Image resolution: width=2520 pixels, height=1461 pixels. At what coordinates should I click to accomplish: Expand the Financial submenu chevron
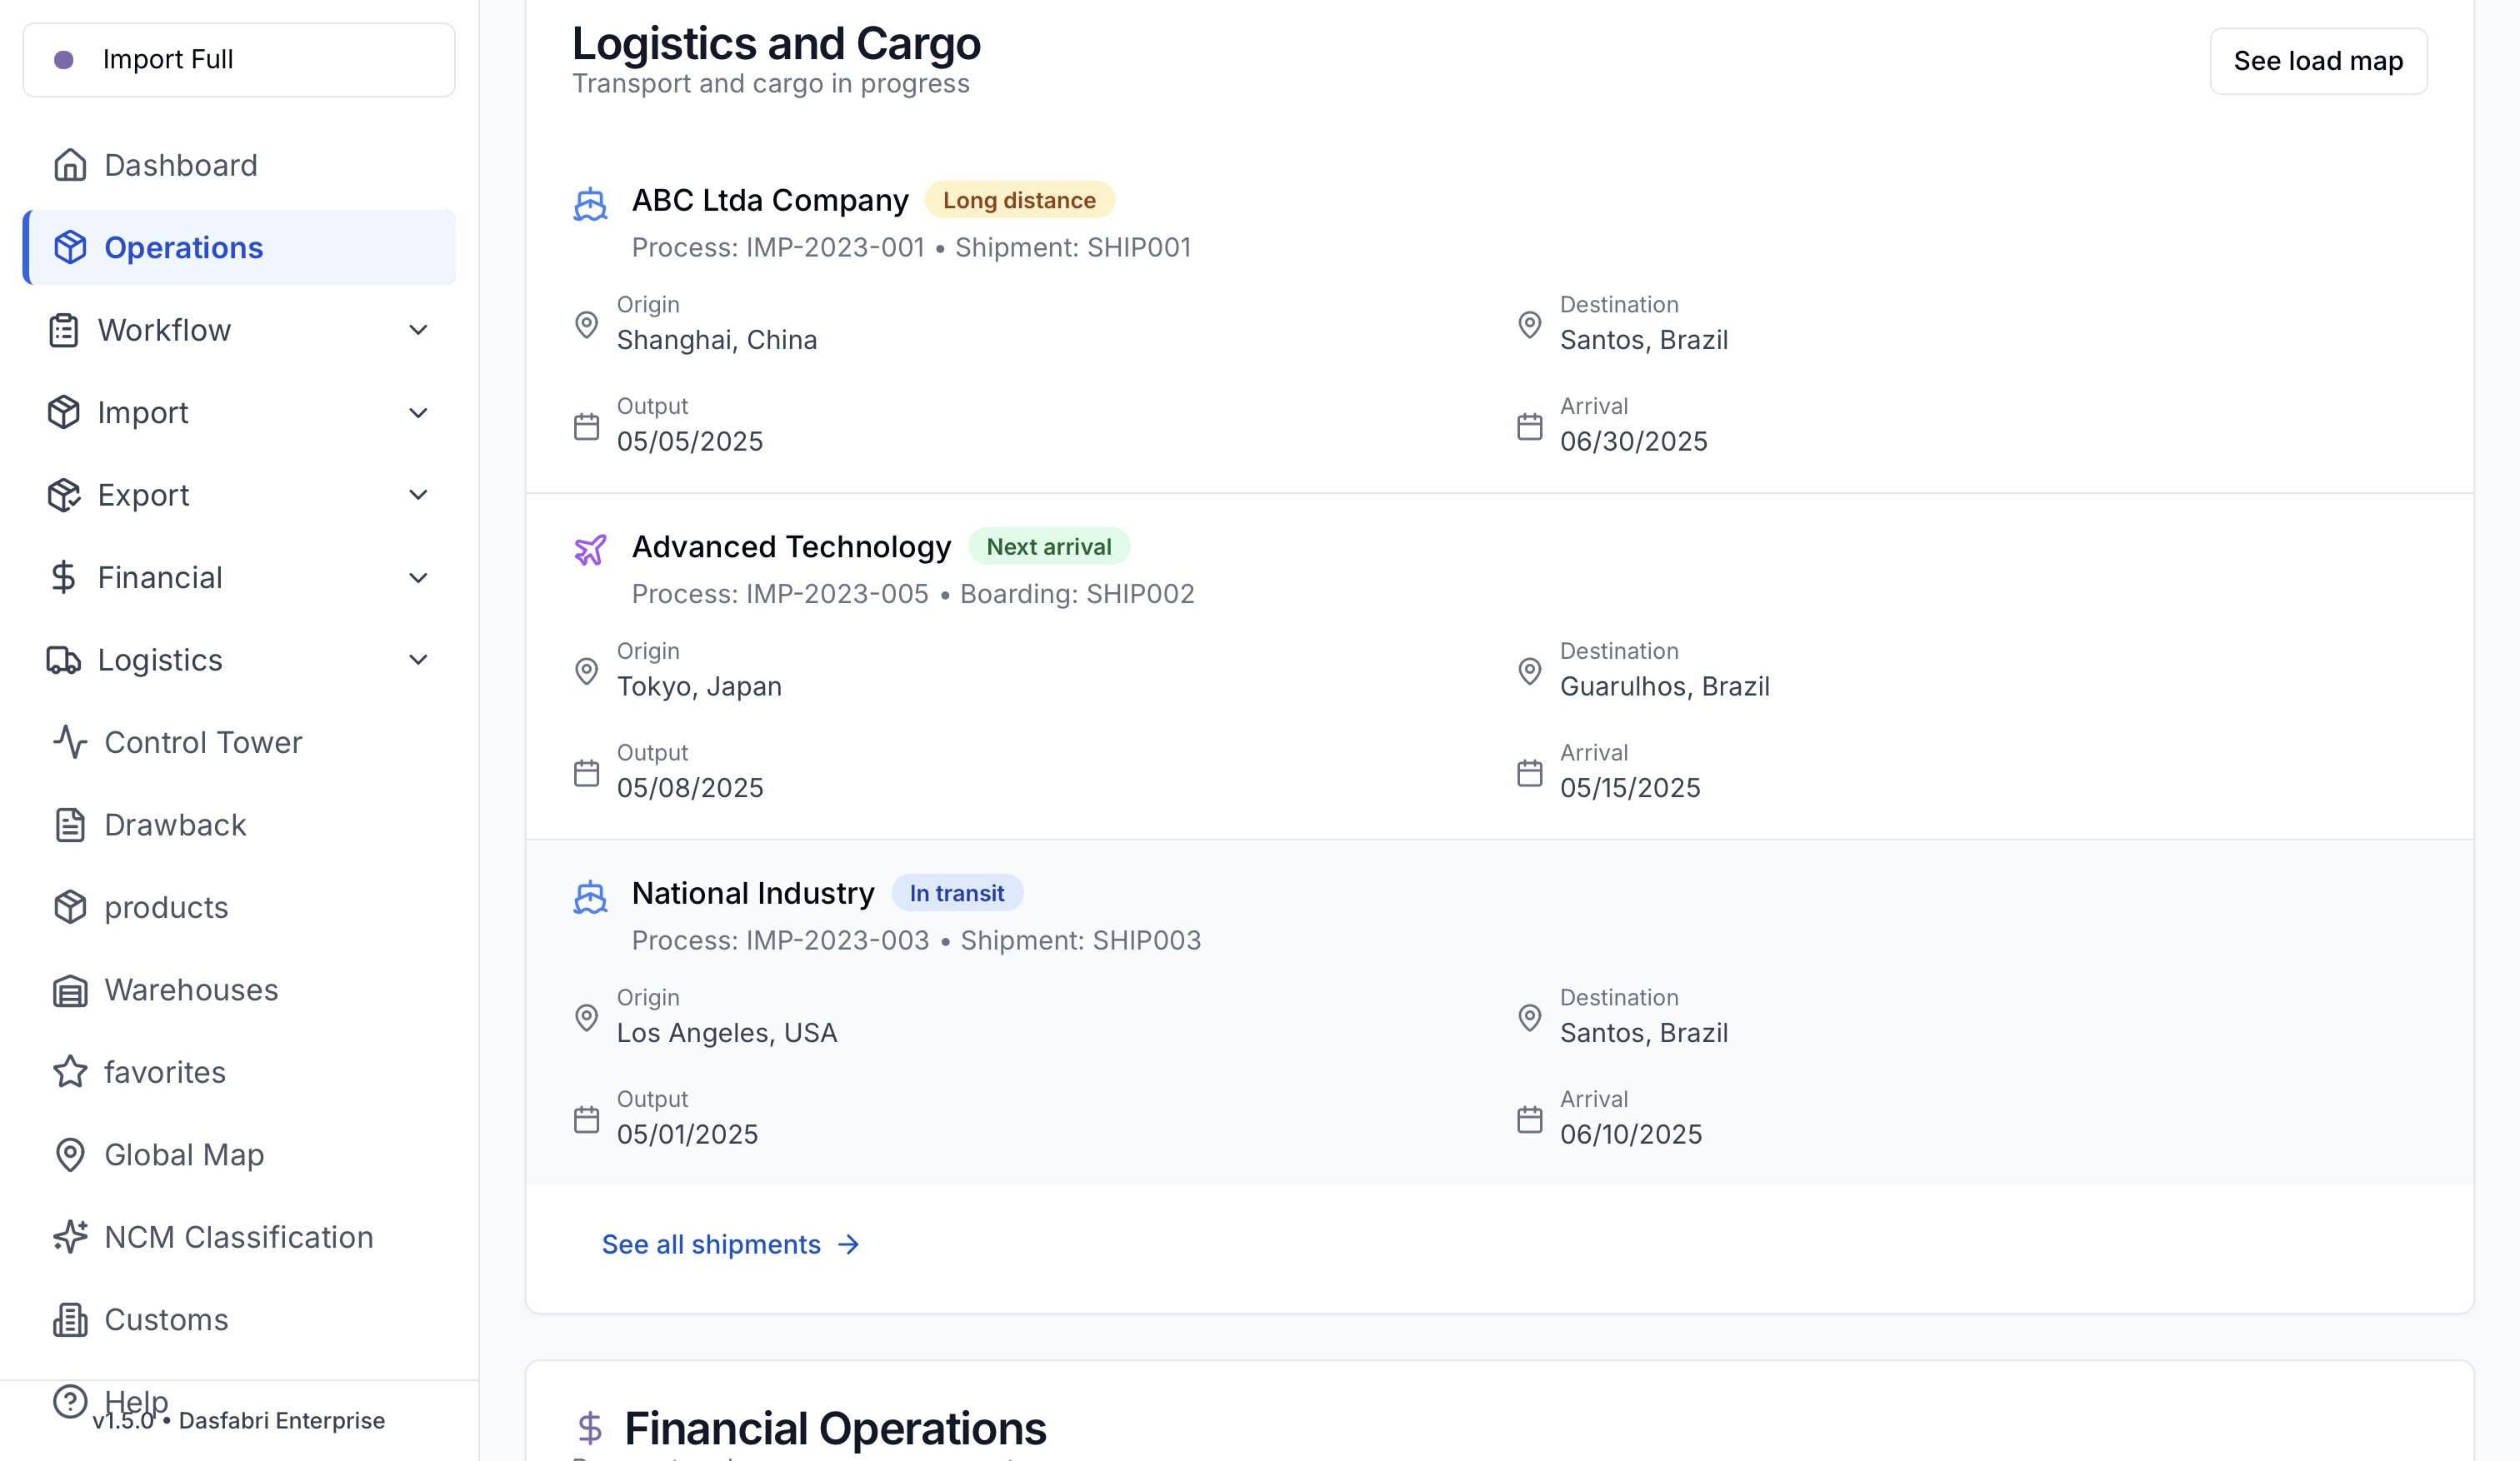[x=419, y=577]
